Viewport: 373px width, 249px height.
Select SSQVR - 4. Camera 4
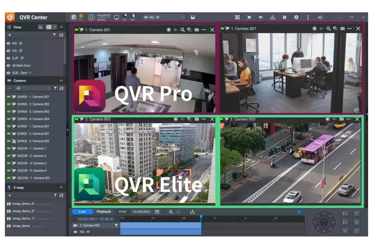[32, 171]
